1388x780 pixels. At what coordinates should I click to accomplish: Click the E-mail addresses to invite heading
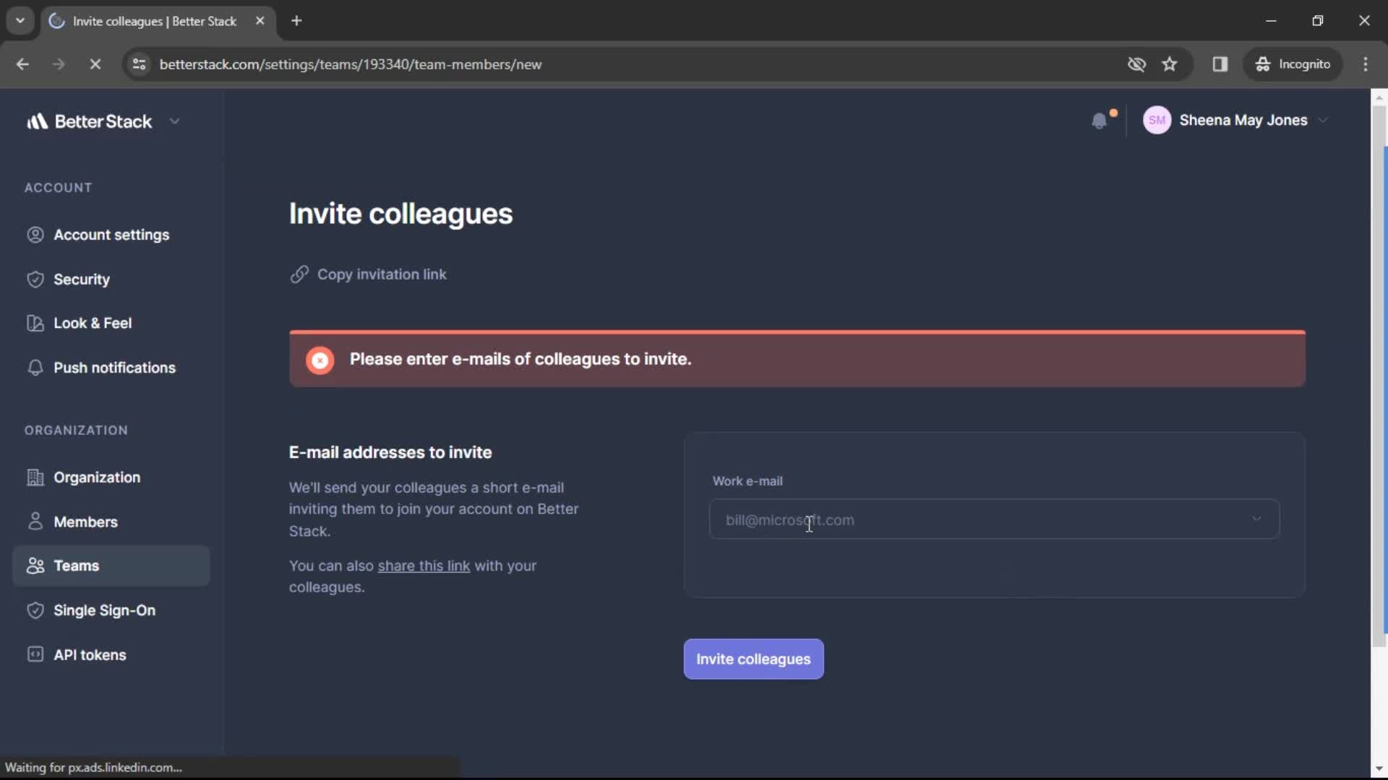point(390,453)
